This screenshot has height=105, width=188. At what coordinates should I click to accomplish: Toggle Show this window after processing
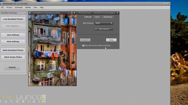83,45
